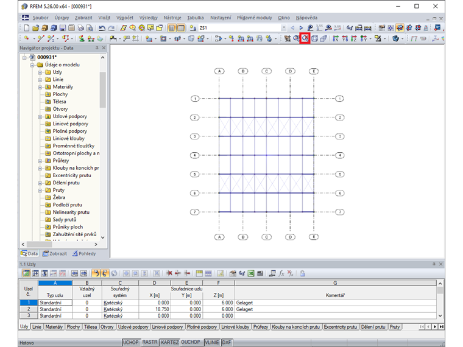Select Plochy item in navigator tree

click(x=60, y=94)
